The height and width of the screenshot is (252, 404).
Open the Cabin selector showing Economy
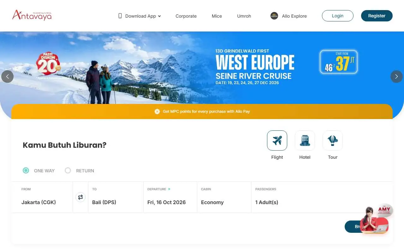224,197
